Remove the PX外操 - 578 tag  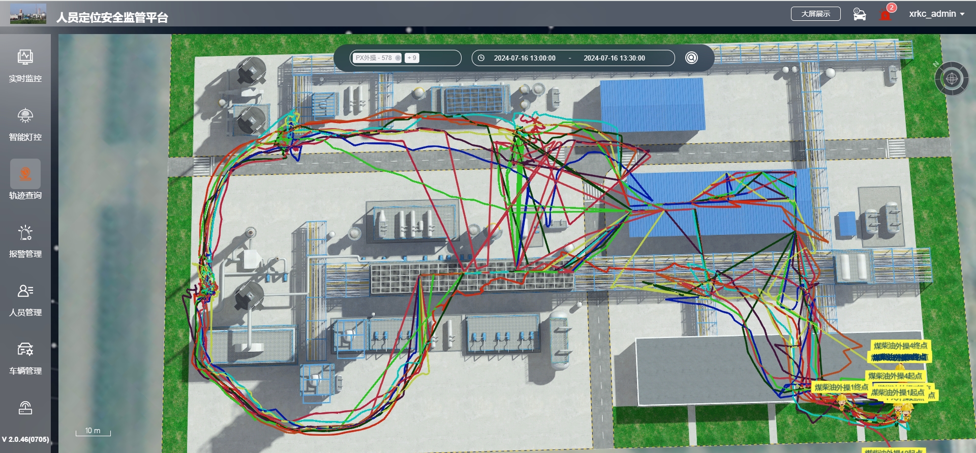[398, 58]
